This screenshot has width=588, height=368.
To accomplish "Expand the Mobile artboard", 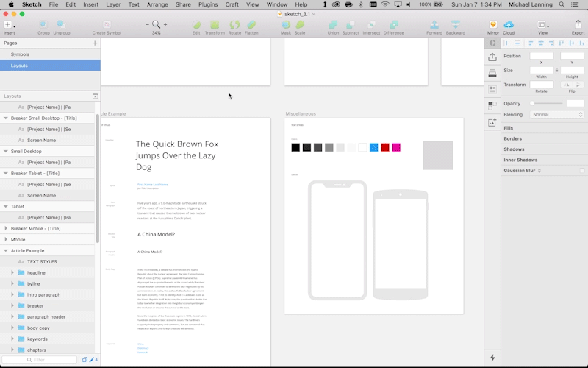I will [x=6, y=239].
